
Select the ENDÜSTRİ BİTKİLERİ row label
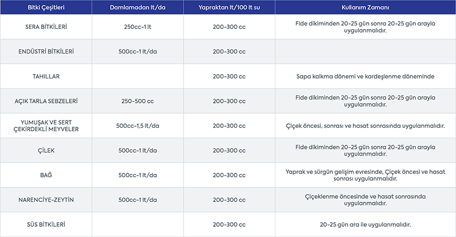[x=46, y=52]
